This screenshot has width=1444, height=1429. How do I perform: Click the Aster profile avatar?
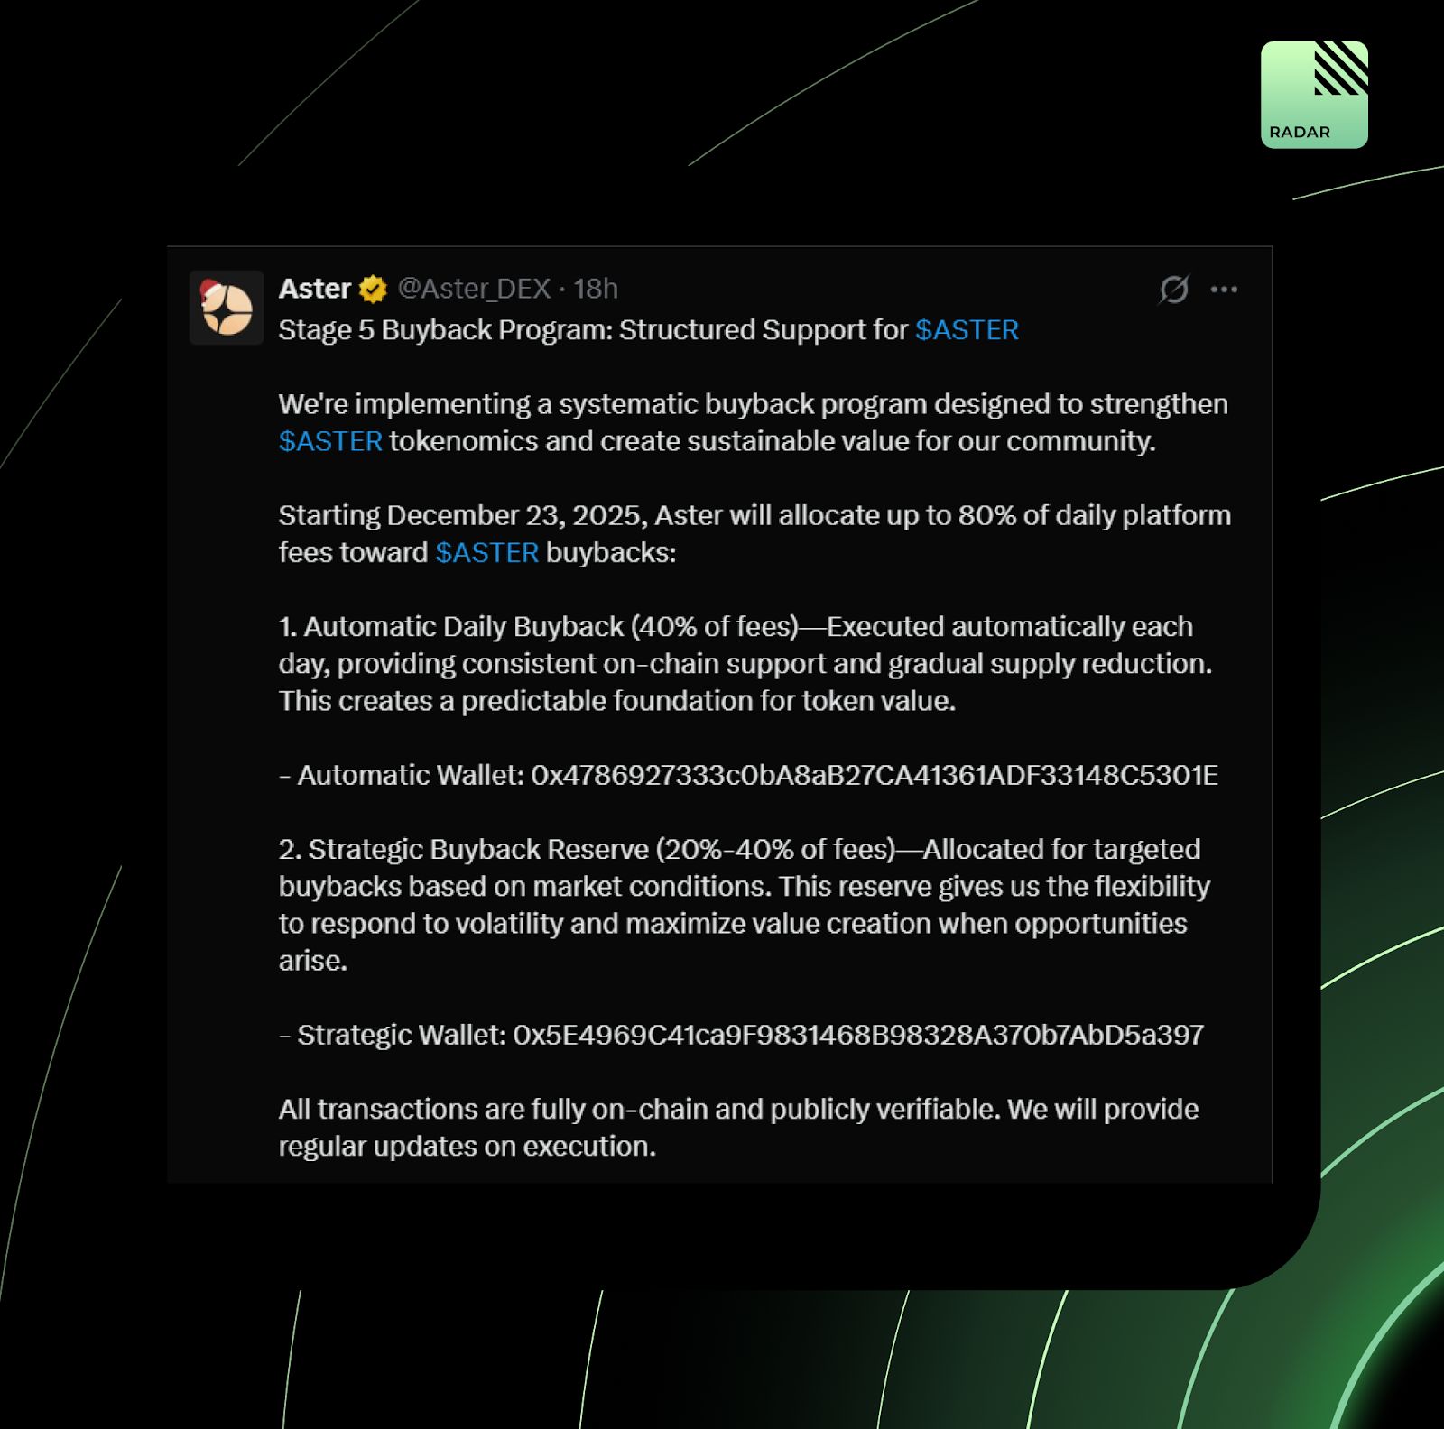[227, 308]
